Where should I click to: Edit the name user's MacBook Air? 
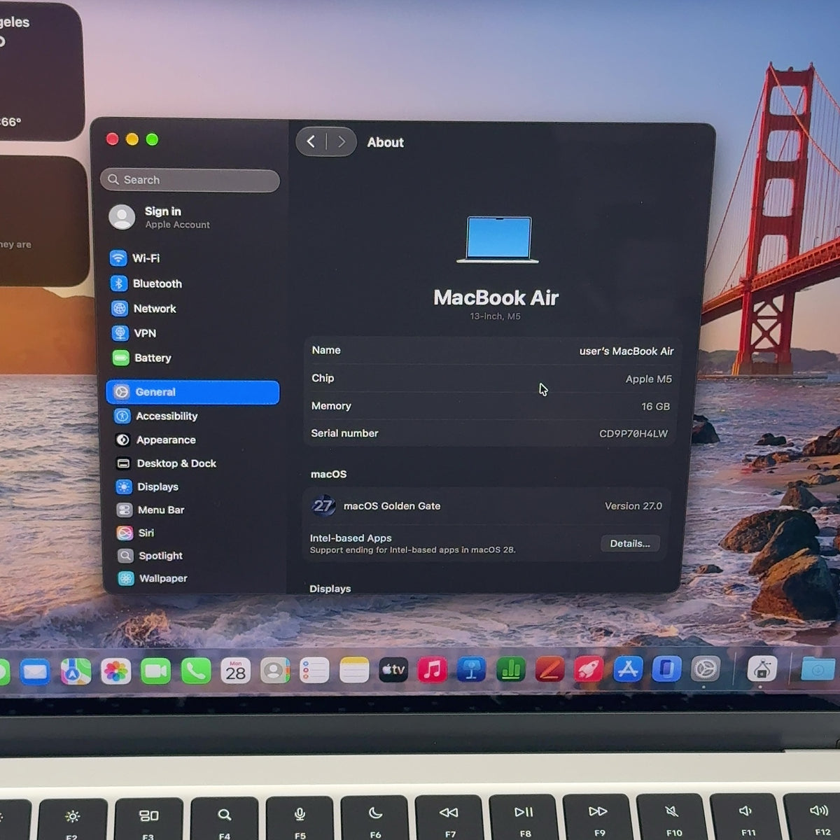point(626,351)
